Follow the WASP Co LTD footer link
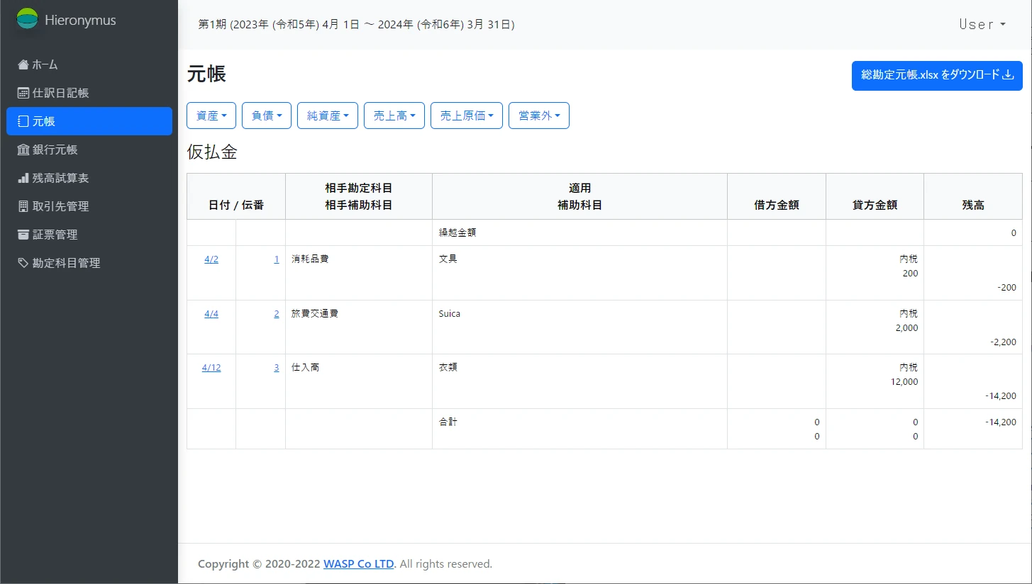This screenshot has width=1032, height=584. point(358,564)
